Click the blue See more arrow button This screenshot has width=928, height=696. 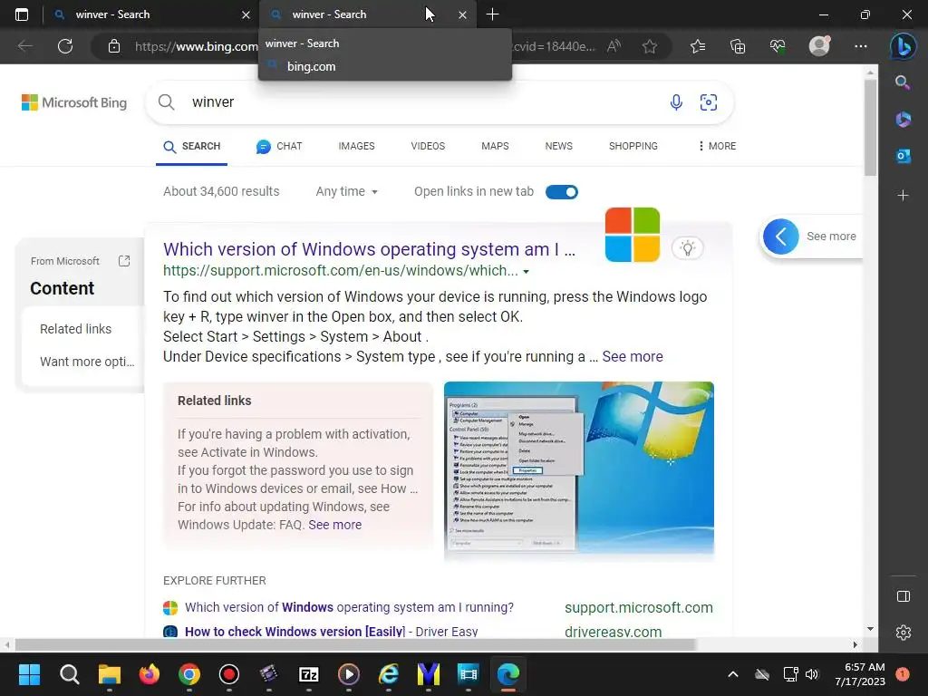pyautogui.click(x=780, y=237)
